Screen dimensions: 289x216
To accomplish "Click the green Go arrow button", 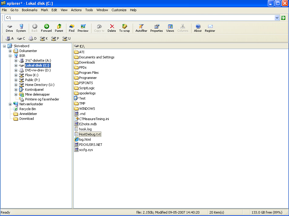I will point(283,18).
